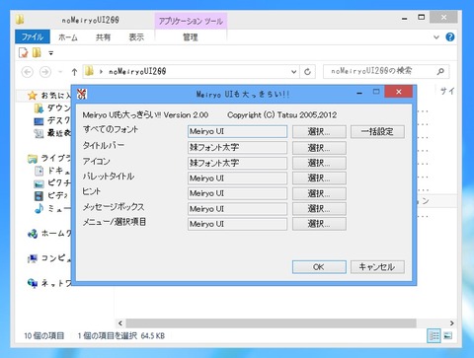Screen dimensions: 474x358
Task: Open the 管理 ribbon tab
Action: [191, 37]
